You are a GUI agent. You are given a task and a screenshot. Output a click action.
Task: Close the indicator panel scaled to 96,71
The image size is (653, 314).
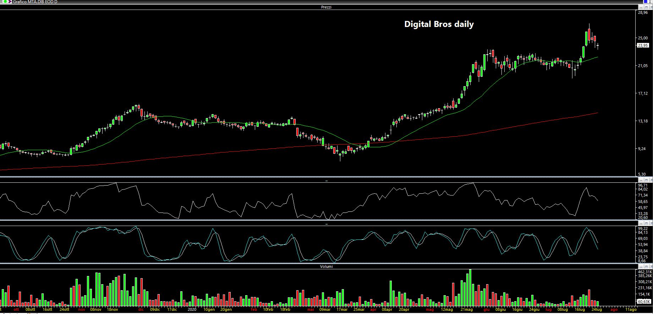coord(651,180)
